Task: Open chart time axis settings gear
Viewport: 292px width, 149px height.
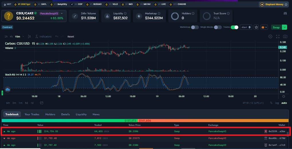Action: 284,96
